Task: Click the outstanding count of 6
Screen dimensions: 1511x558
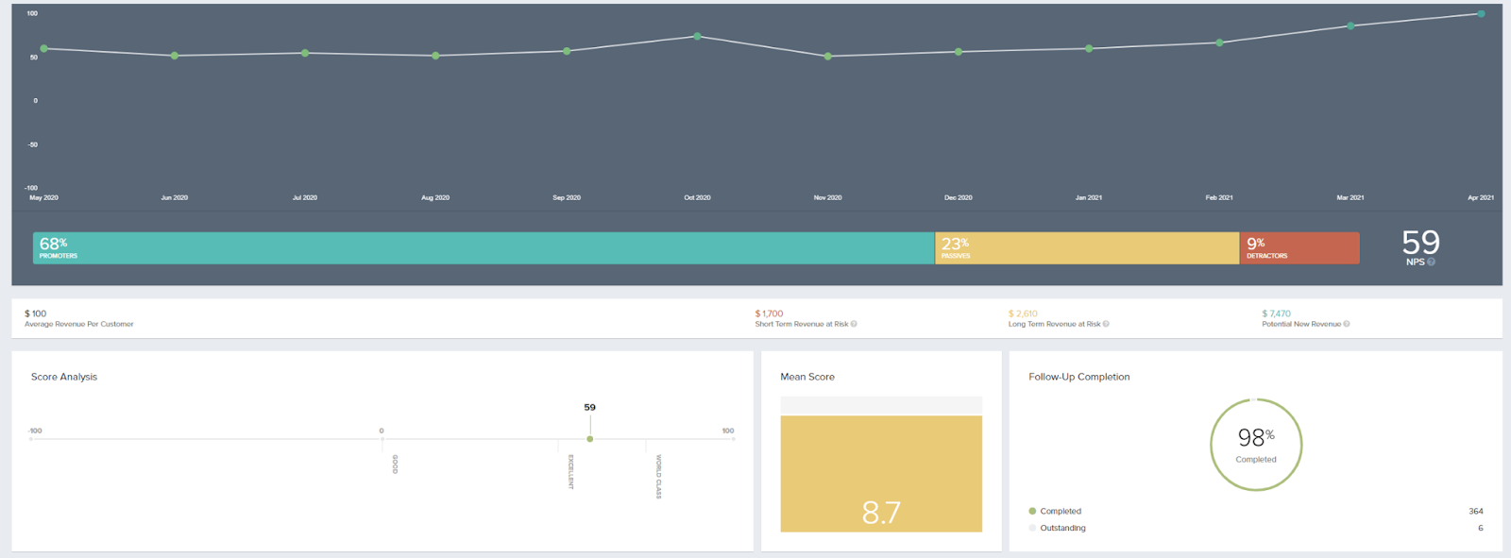Action: 1480,528
